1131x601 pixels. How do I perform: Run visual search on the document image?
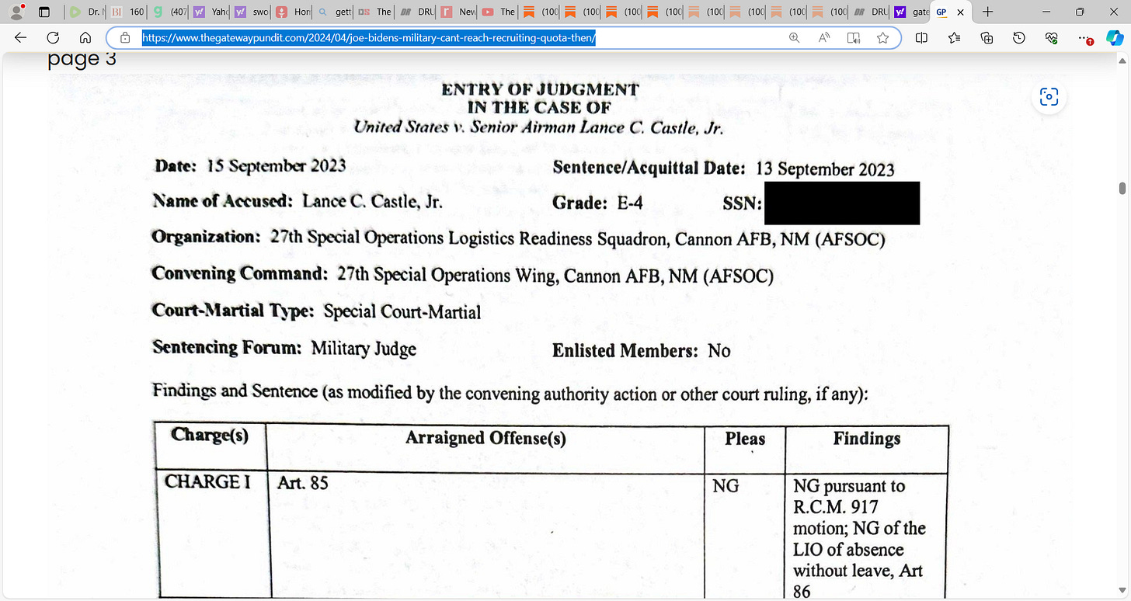tap(1049, 97)
